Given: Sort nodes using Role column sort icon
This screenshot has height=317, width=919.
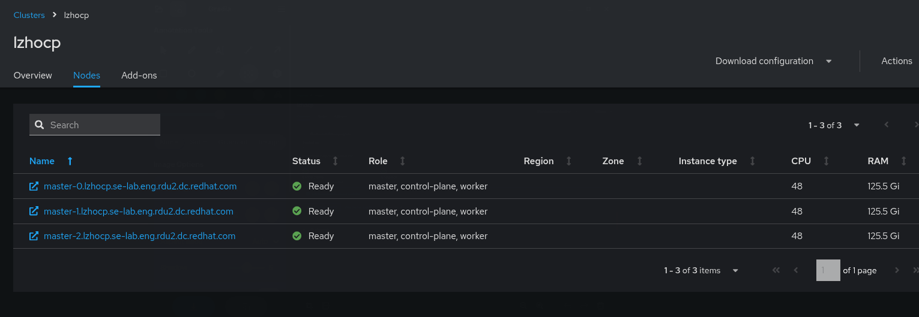Looking at the screenshot, I should point(403,161).
